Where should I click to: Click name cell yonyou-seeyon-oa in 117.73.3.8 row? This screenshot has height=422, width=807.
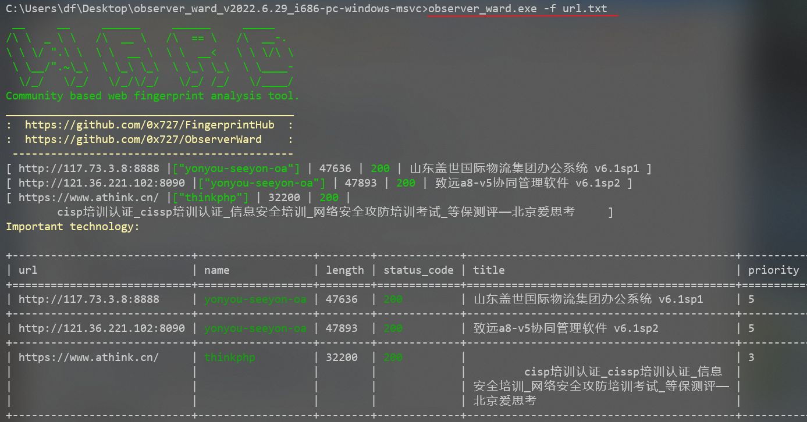click(x=255, y=299)
